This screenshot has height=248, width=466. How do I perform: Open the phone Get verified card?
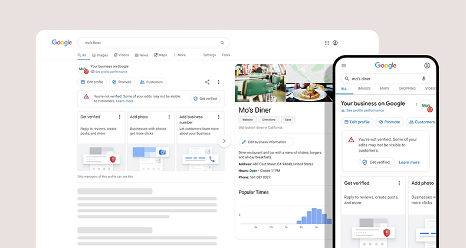[373, 212]
